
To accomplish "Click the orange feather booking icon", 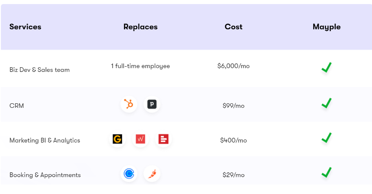I will [x=152, y=174].
